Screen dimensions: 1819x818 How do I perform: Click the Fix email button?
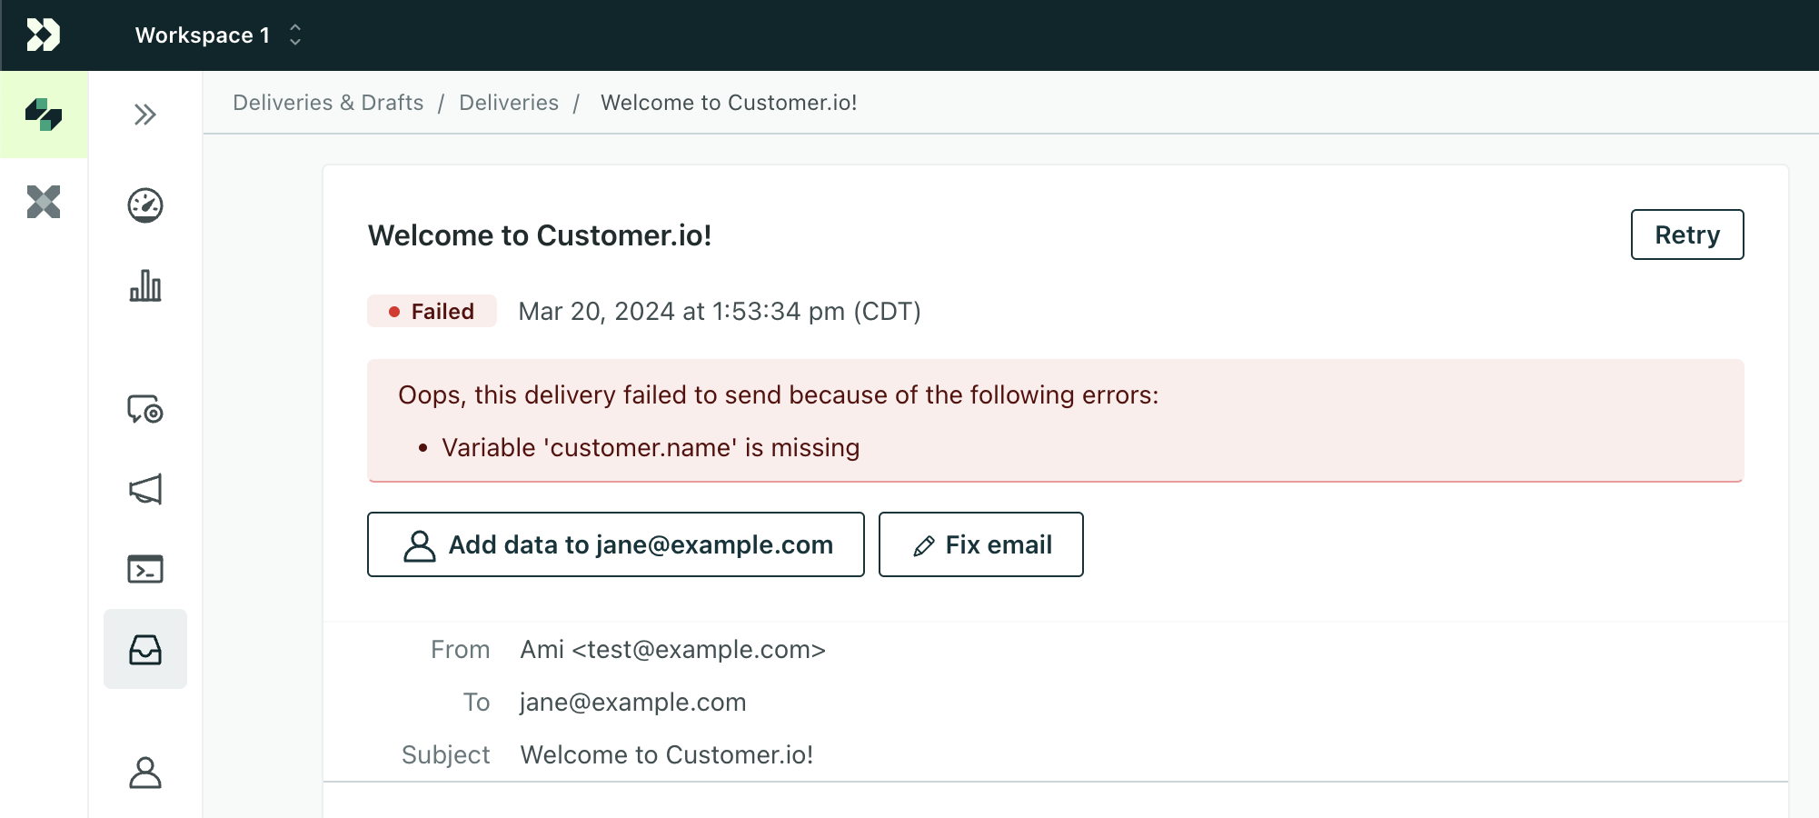click(980, 544)
